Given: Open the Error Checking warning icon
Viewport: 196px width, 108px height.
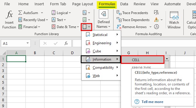Looking at the screenshot, I should pos(157,20).
